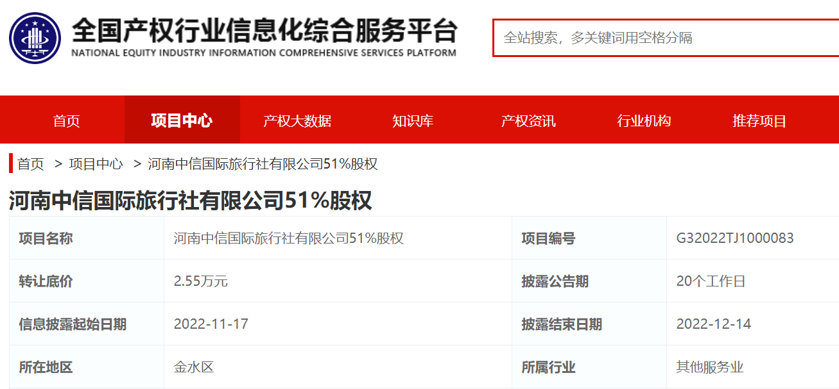Click the page heading 河南中信国际旅行社有限公司51%股权
Viewport: 839px width, 389px height.
click(191, 201)
